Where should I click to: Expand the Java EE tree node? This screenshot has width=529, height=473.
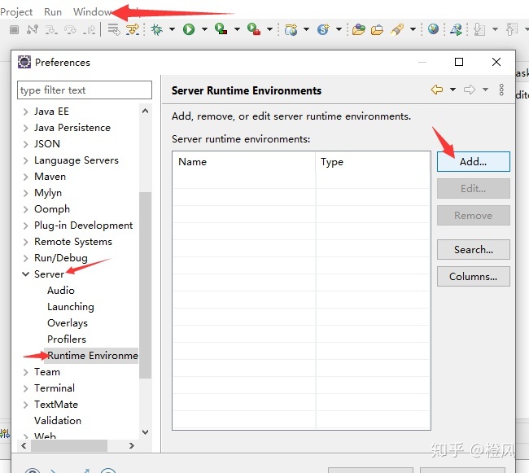pyautogui.click(x=26, y=112)
